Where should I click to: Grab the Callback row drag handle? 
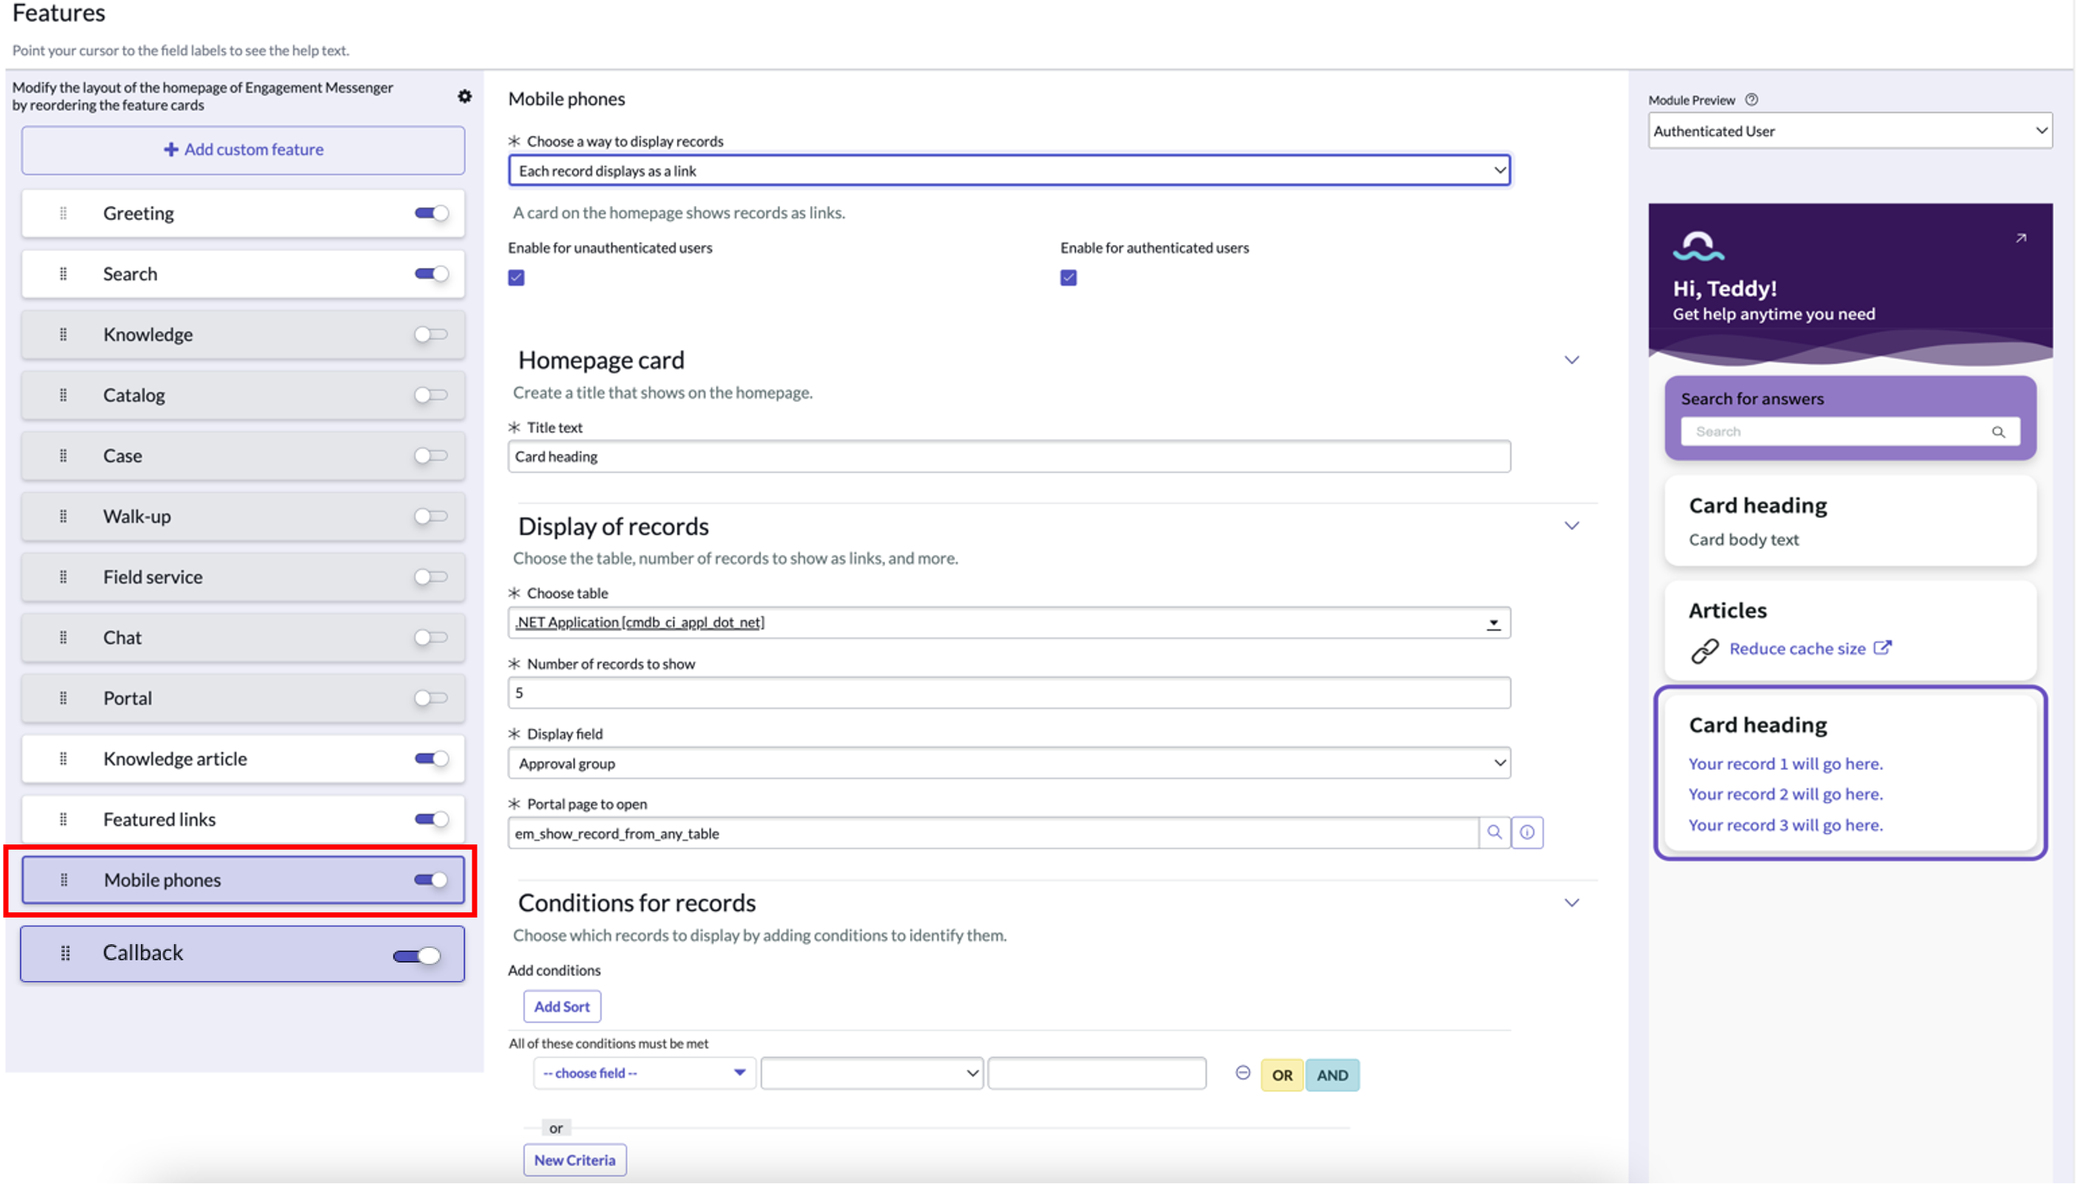pyautogui.click(x=66, y=953)
